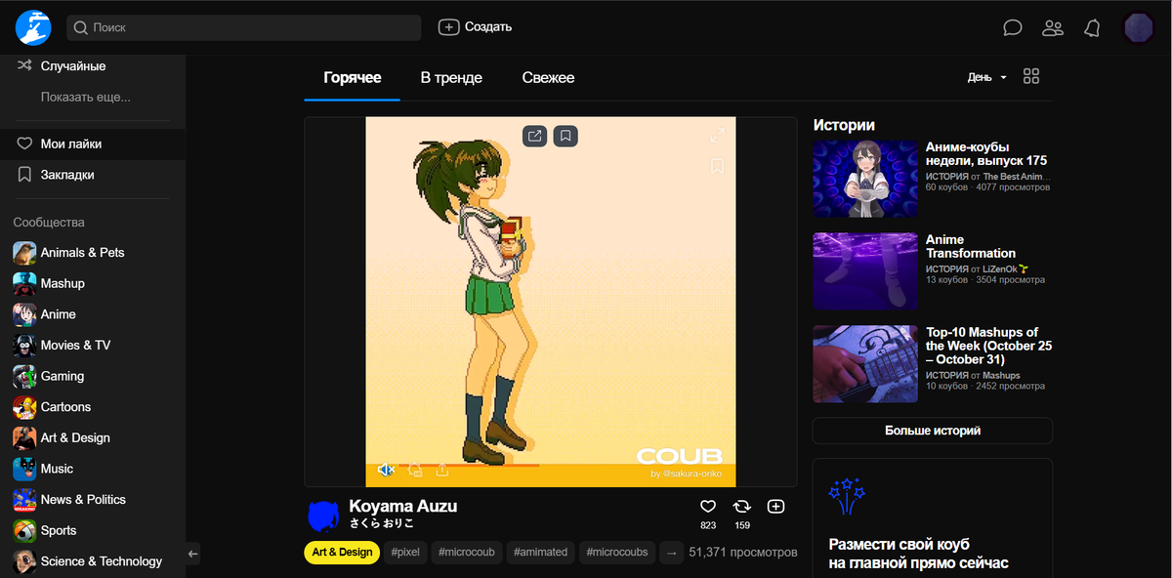Click the Создать button
The width and height of the screenshot is (1172, 578).
coord(476,27)
